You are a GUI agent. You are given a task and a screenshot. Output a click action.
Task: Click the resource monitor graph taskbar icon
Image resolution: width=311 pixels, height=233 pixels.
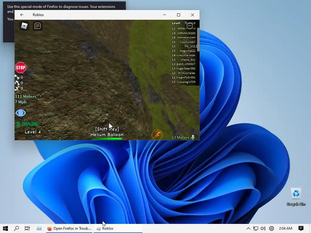pos(39,228)
